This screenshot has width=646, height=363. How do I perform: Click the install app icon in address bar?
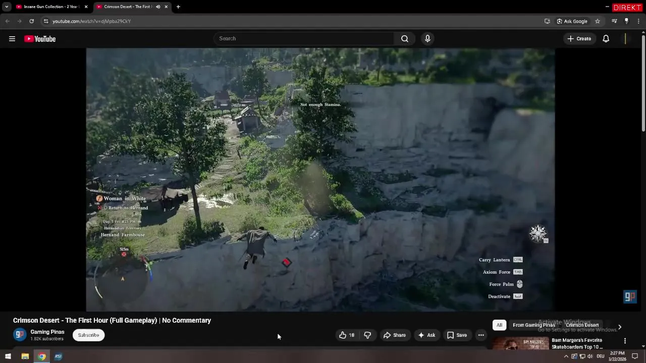click(547, 21)
